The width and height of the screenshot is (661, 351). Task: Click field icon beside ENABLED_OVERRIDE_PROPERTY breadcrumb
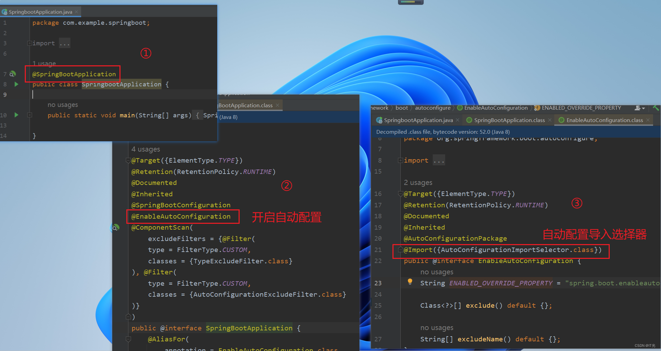pos(537,108)
